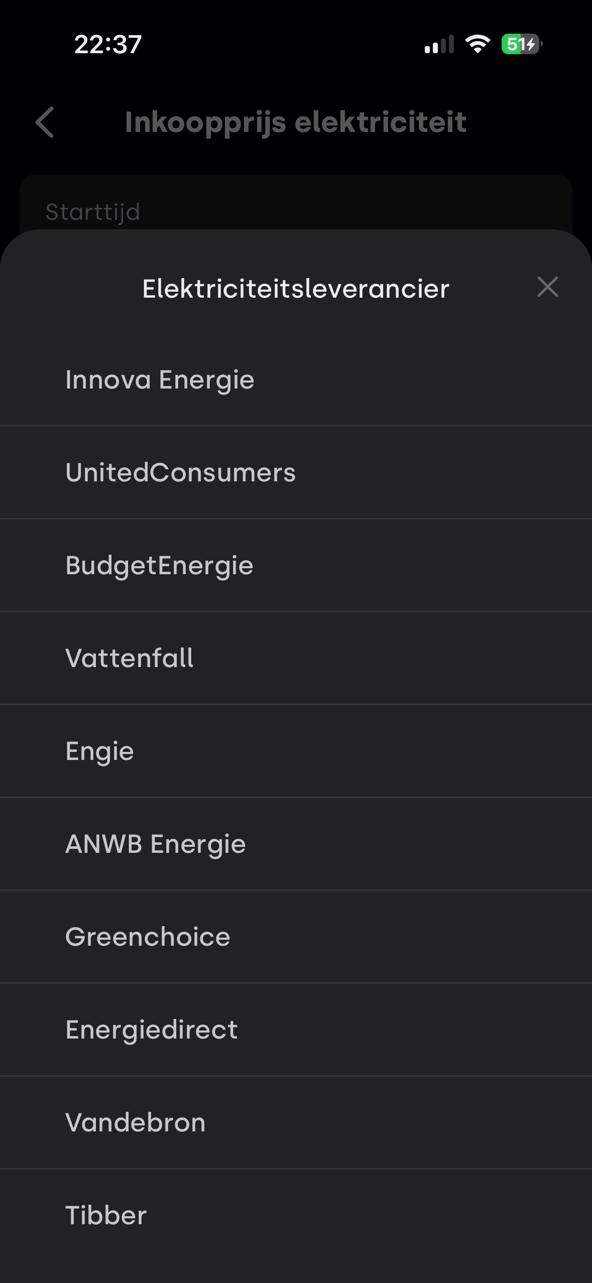Pick BudgetEnergie as supplier
592x1283 pixels.
(159, 565)
